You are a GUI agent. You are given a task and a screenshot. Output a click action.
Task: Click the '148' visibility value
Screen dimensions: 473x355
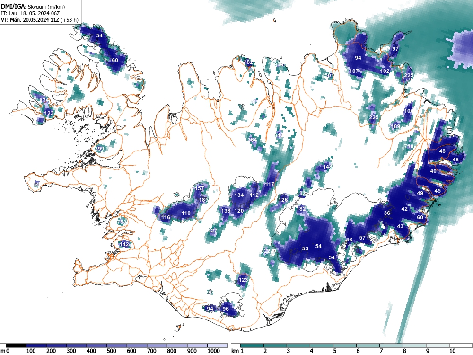click(x=328, y=167)
